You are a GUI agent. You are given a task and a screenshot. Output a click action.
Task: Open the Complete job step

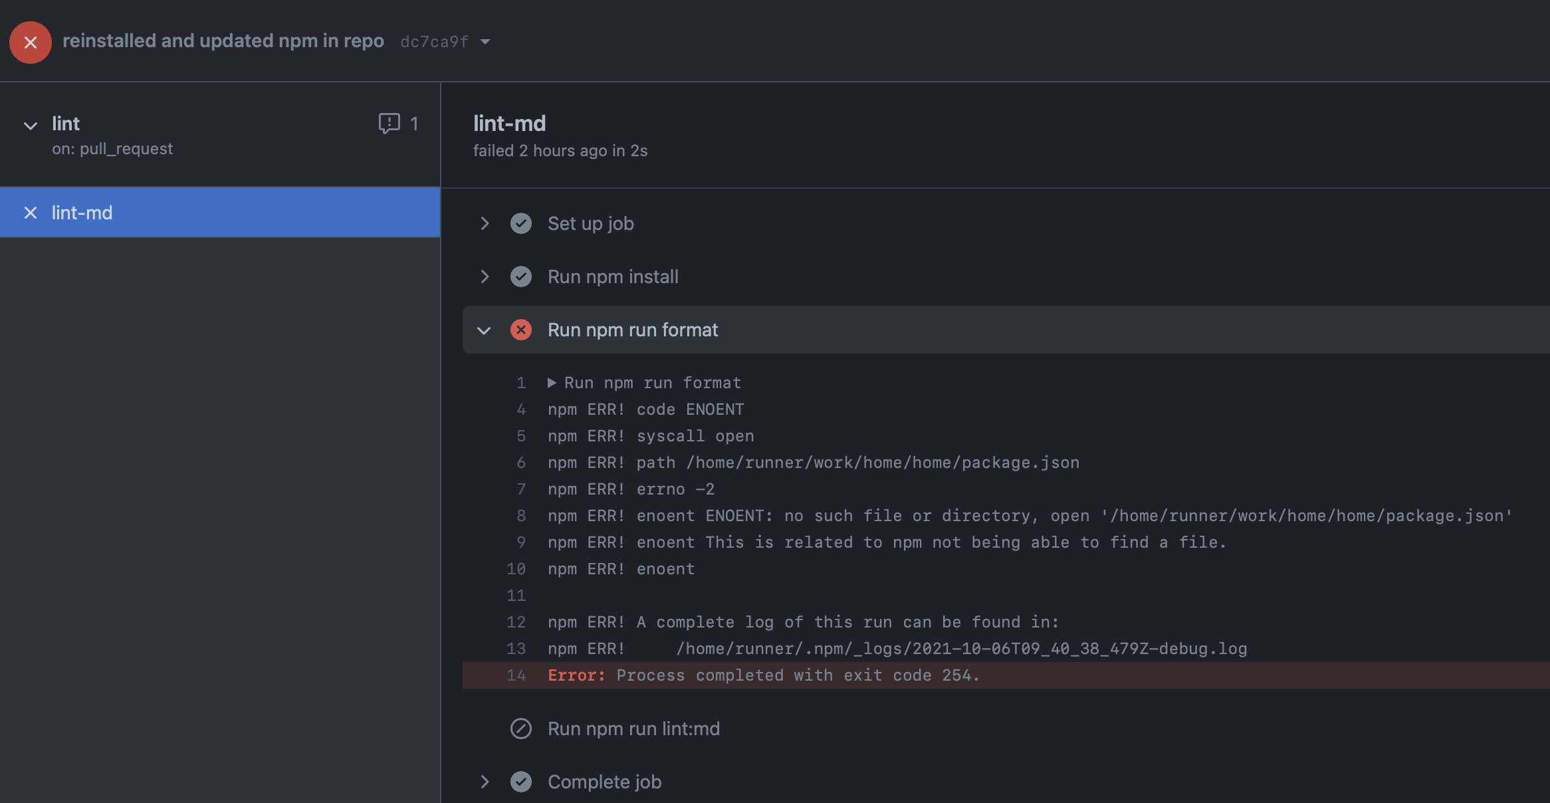click(604, 782)
